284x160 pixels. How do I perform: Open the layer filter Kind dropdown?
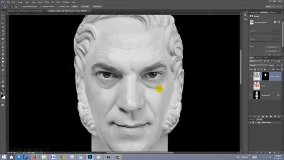point(256,61)
